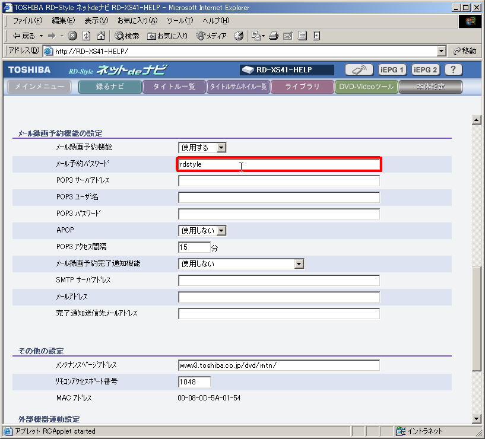The height and width of the screenshot is (439, 485).
Task: Click the edit page toolbar icon
Action: click(288, 36)
